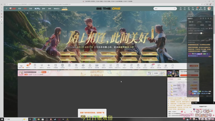Screen dimensions: 215x121
Task: Click the shield icon in streamer toolbar
Action: click(x=35, y=65)
